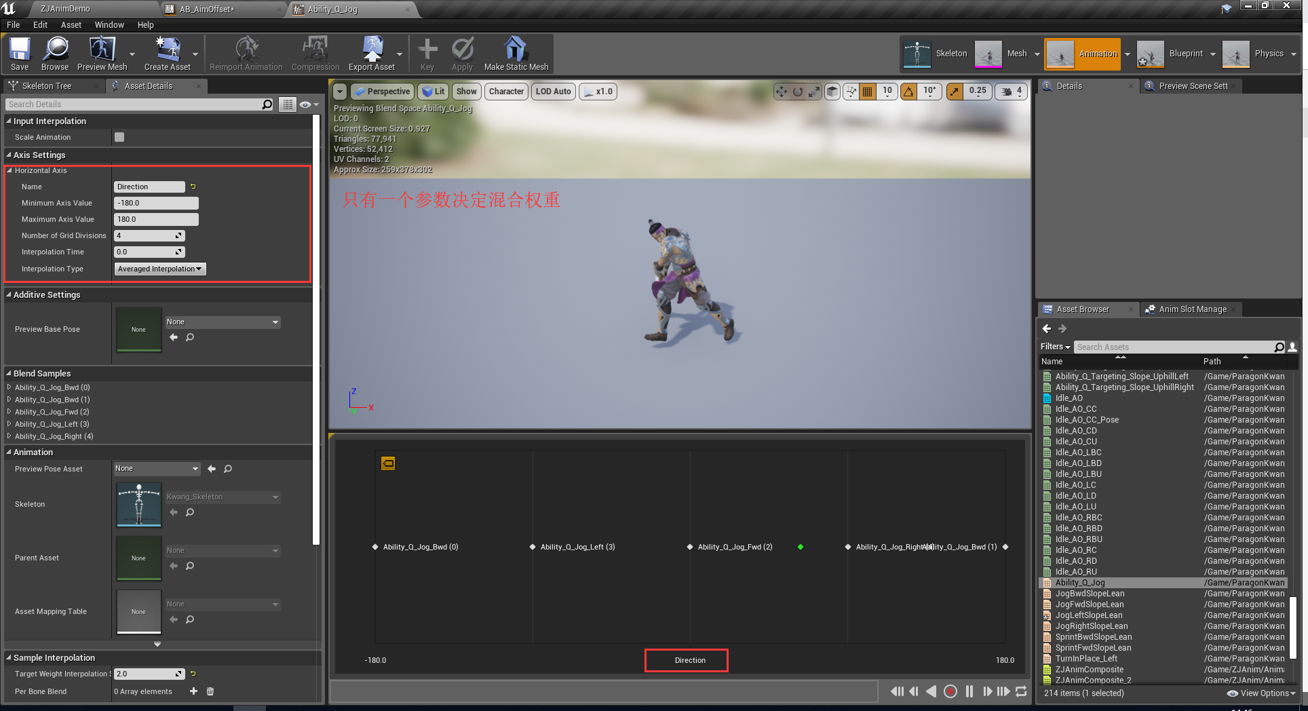Viewport: 1308px width, 711px height.
Task: Click the Apply toolbar icon
Action: click(462, 54)
